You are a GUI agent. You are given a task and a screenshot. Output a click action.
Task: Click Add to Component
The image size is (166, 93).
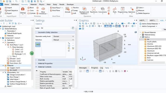click(148, 26)
